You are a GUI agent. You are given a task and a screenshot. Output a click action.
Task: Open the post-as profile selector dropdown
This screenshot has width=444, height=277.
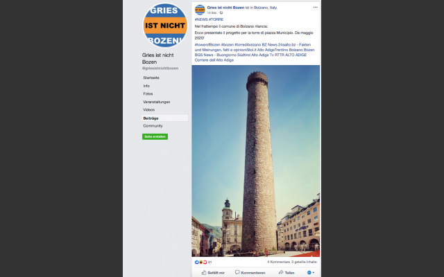(x=311, y=272)
